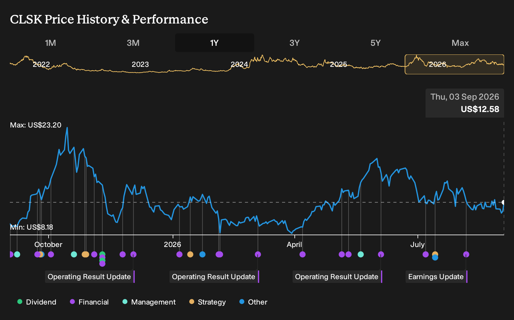The height and width of the screenshot is (320, 514).
Task: Click the teal Management dot between October and 2026
Action: pyautogui.click(x=74, y=254)
